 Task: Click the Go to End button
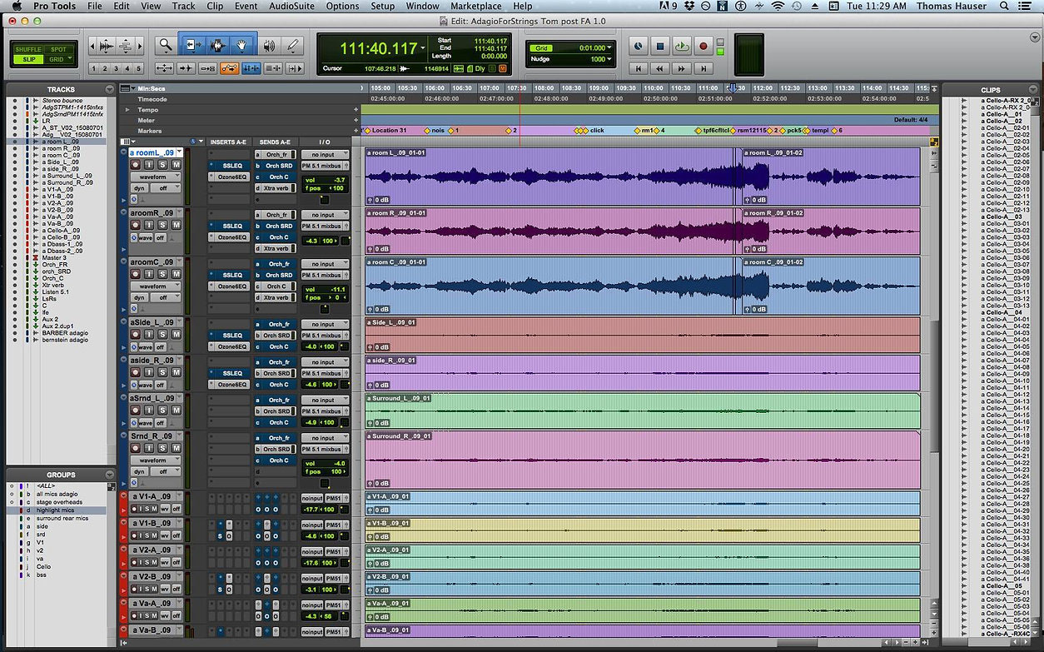point(703,68)
